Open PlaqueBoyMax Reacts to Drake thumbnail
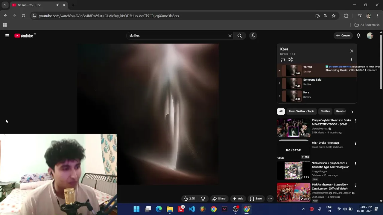This screenshot has height=215, width=383. tap(294, 128)
